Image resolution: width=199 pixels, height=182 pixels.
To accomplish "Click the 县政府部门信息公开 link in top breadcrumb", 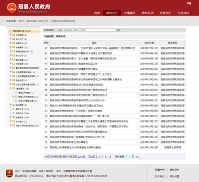I will click(37, 21).
